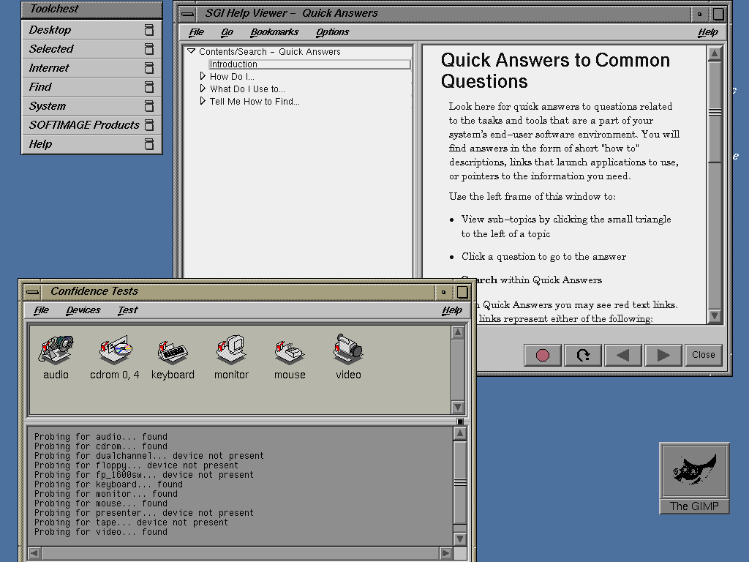Screen dimensions: 749x562
Task: Open the Internet toolchest menu
Action: 91,68
